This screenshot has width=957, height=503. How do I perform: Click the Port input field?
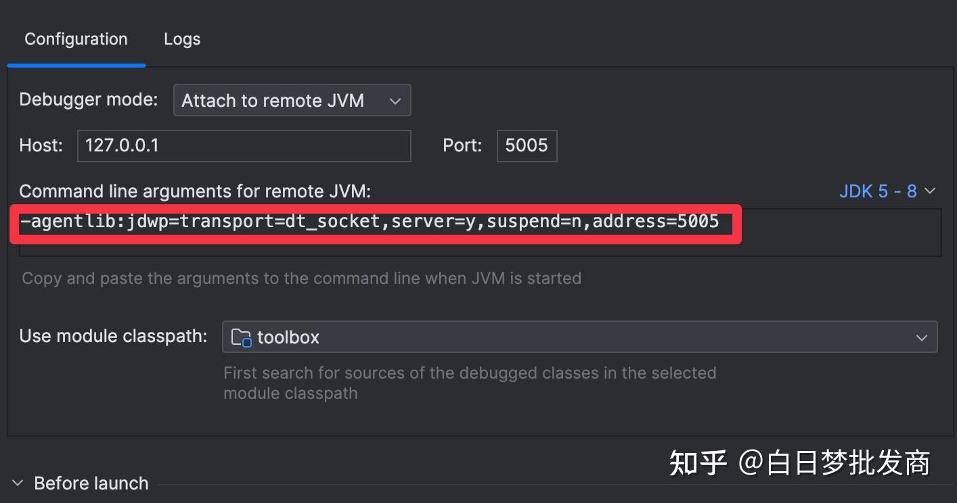point(527,145)
